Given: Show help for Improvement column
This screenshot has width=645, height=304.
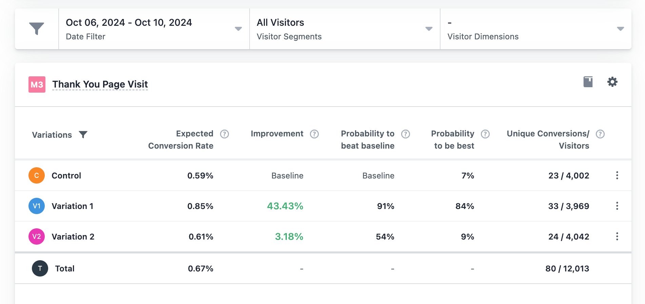Looking at the screenshot, I should click(314, 134).
